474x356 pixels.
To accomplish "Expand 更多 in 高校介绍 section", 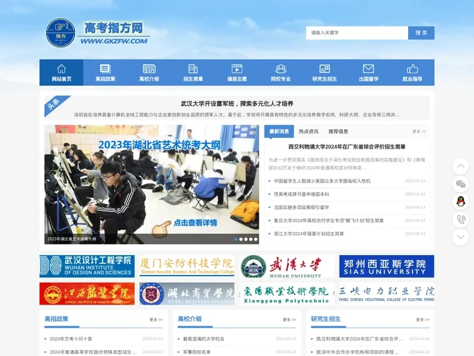I will coord(289,319).
